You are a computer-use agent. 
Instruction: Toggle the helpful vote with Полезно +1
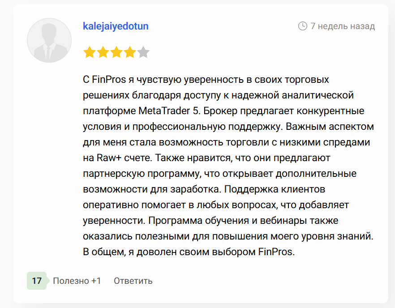77,281
